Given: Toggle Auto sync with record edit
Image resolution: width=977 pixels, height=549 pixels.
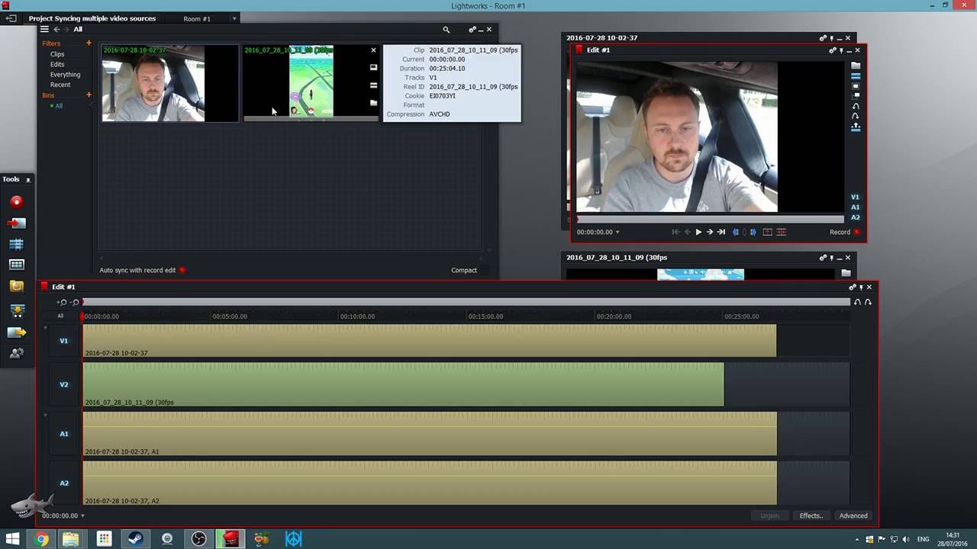Looking at the screenshot, I should tap(182, 270).
